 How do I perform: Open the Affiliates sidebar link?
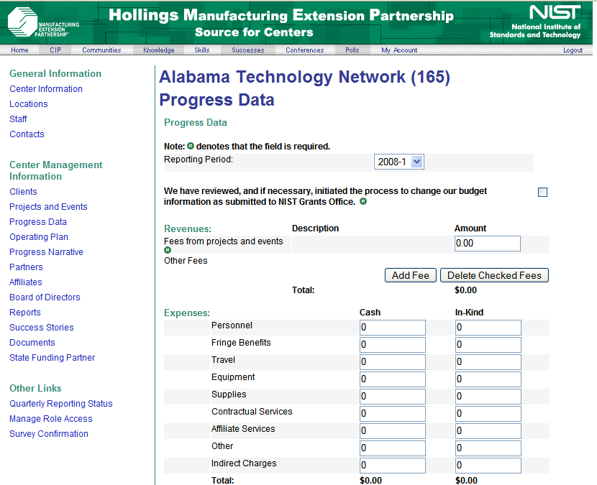point(26,282)
